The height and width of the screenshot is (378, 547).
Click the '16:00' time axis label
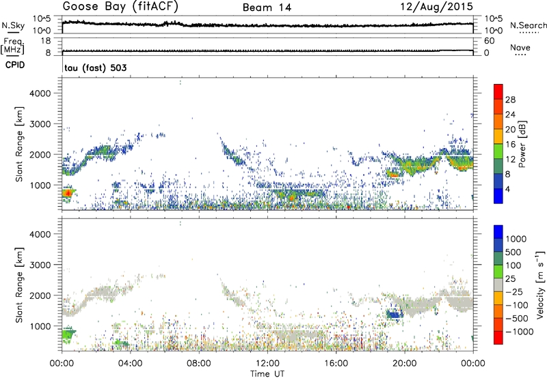[x=336, y=364]
